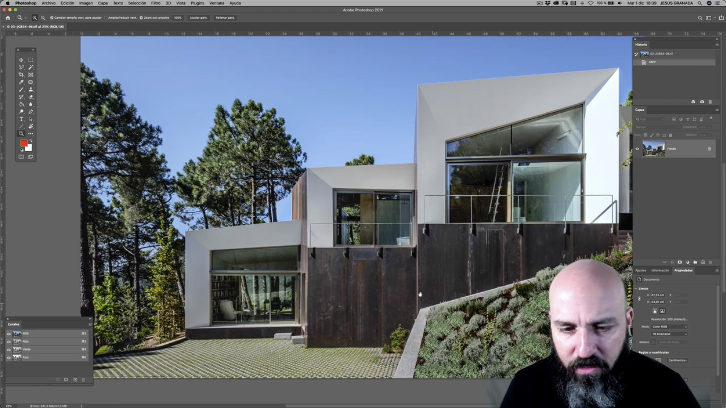Open the Filtro menu
Image resolution: width=726 pixels, height=408 pixels.
[x=156, y=3]
